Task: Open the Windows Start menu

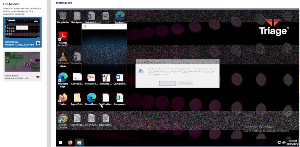Action: [x=61, y=143]
